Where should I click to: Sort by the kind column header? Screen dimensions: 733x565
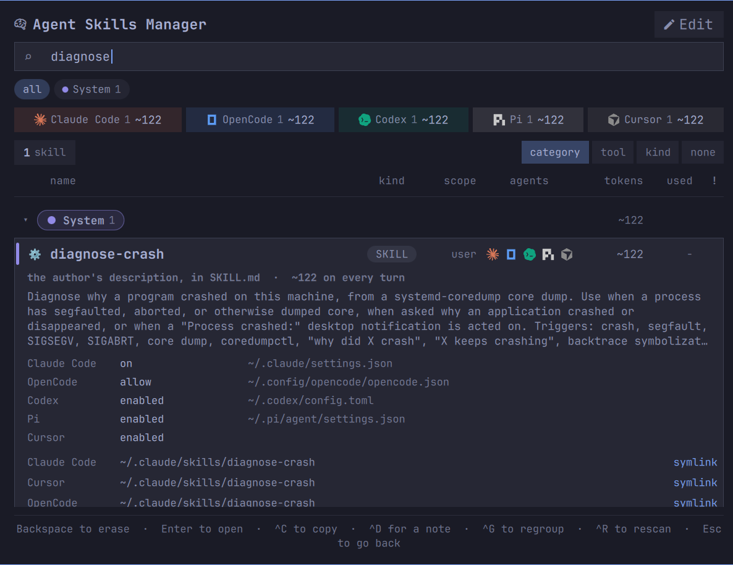[x=391, y=181]
